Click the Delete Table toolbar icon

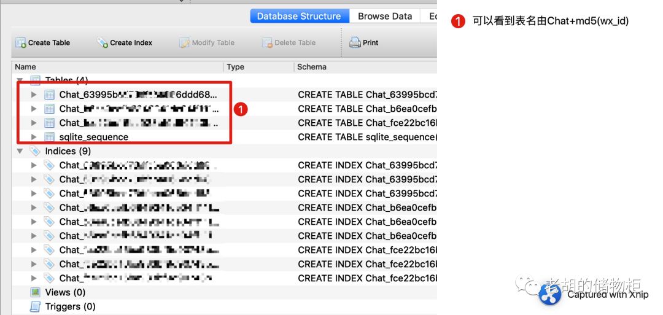pos(267,43)
